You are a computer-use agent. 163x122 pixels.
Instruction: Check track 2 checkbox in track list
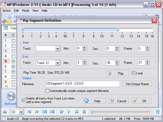(13, 46)
